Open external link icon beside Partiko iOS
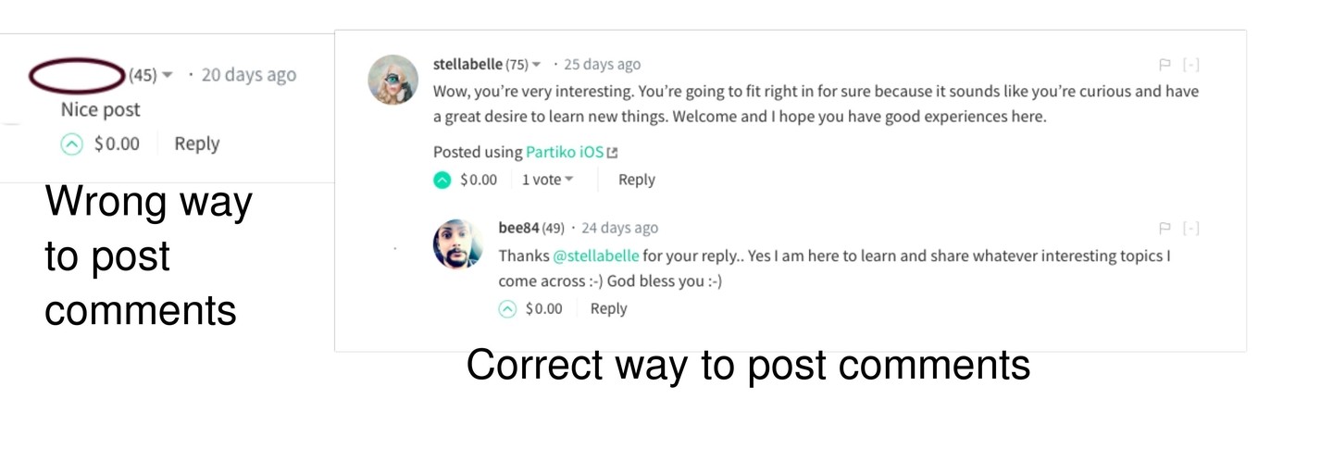Screen dimensions: 1333x449 (x=612, y=153)
